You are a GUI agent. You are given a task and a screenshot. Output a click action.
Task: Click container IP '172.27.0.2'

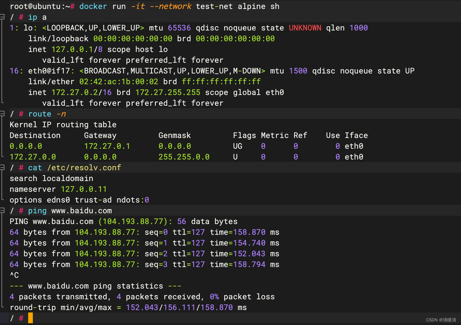(x=75, y=92)
